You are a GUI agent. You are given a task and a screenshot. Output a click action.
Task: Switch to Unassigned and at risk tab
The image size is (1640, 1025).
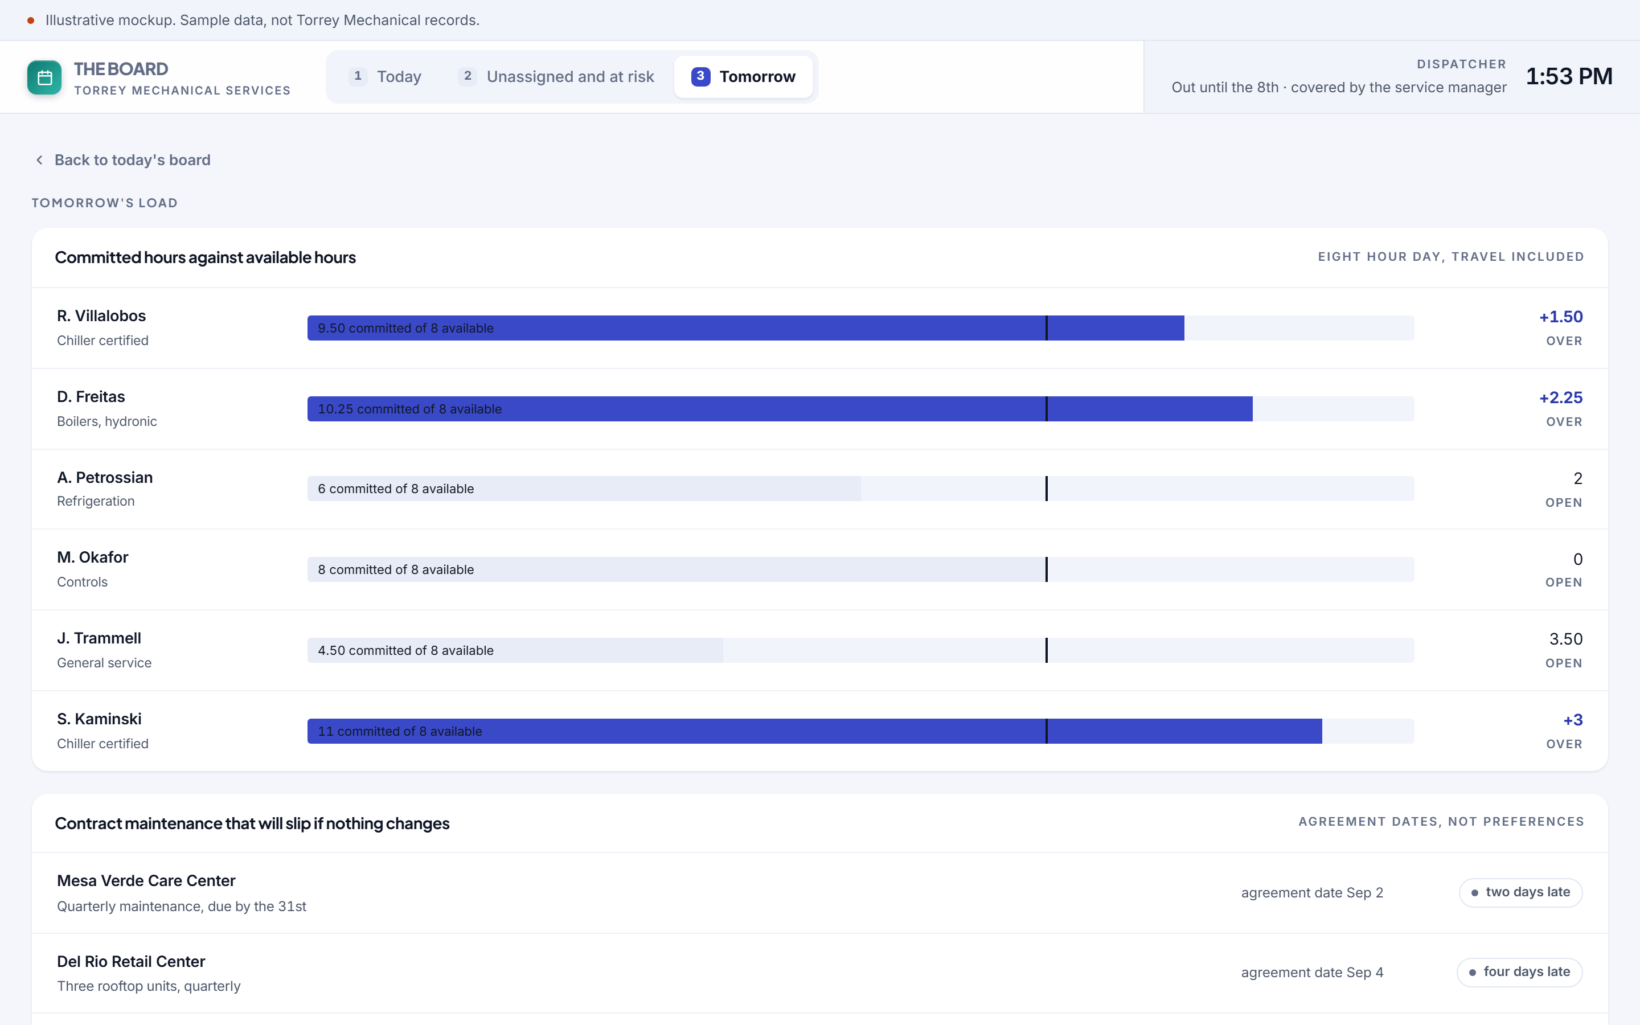click(x=556, y=77)
